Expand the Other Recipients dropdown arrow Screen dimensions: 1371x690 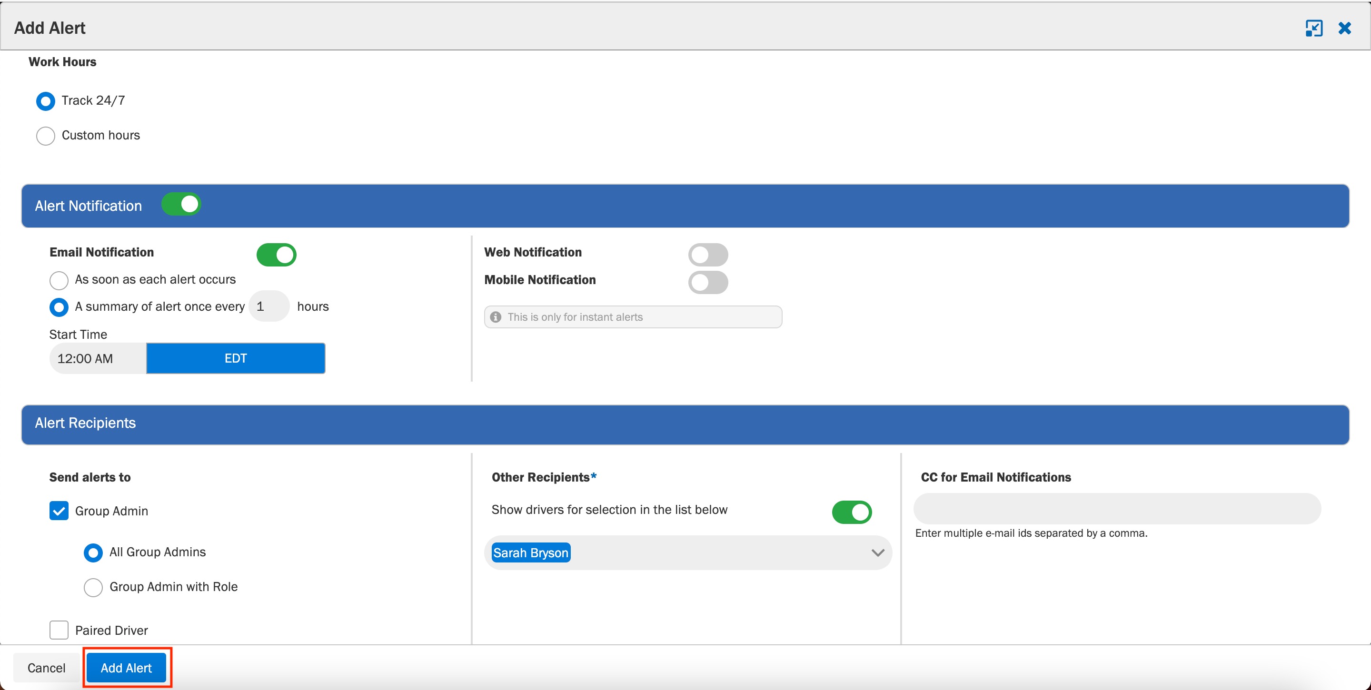(878, 553)
